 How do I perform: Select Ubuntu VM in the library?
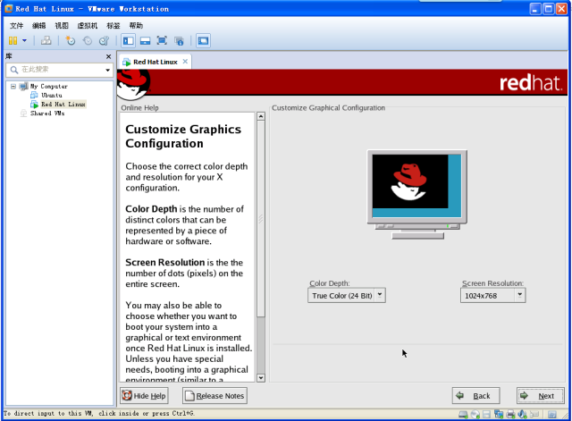pyautogui.click(x=52, y=96)
